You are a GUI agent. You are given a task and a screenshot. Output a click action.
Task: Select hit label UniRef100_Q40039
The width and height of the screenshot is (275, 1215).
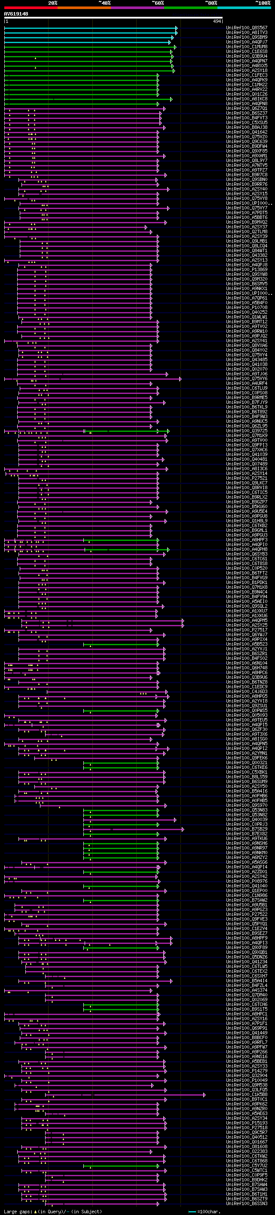[247, 820]
